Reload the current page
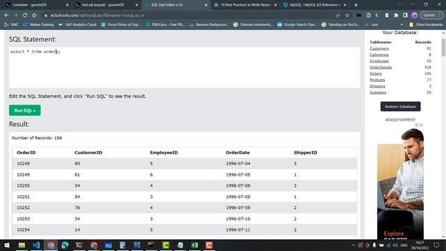Image resolution: width=446 pixels, height=251 pixels. (25, 15)
